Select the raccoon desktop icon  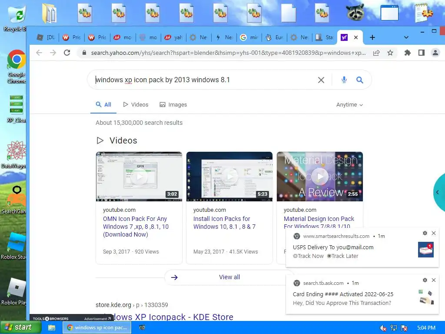(x=355, y=13)
